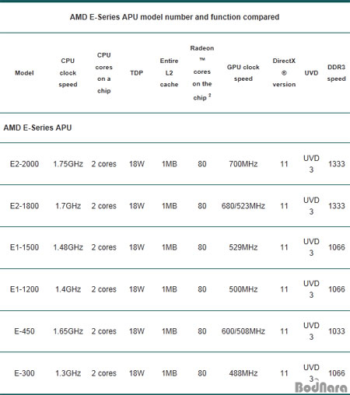Image resolution: width=350 pixels, height=395 pixels.
Task: Select the 1.75GHz clock speed value
Action: (x=68, y=164)
